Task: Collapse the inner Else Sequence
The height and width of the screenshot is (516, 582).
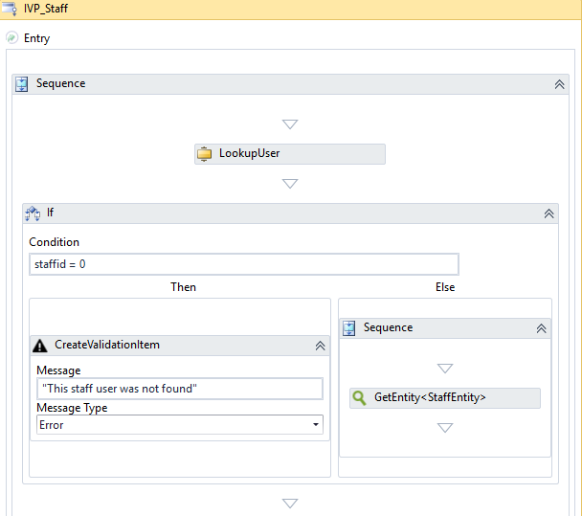Action: 541,328
